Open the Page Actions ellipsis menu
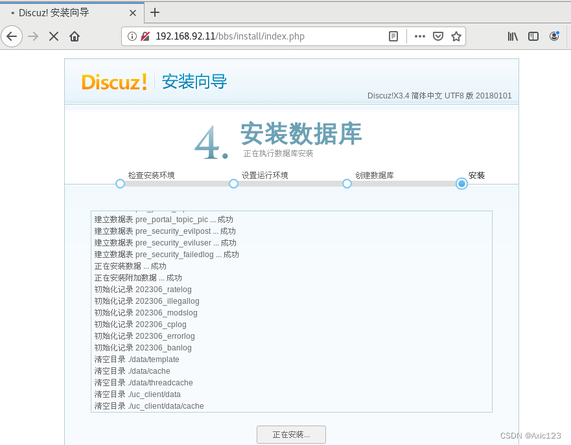This screenshot has width=571, height=445. (x=419, y=36)
